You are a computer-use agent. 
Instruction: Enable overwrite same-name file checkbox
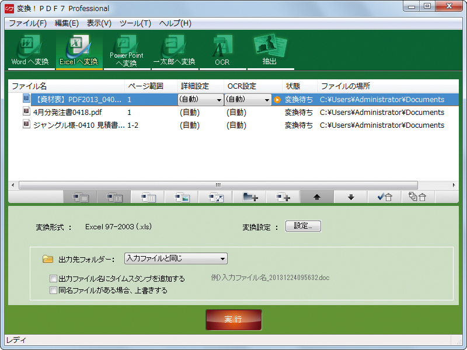pos(53,290)
